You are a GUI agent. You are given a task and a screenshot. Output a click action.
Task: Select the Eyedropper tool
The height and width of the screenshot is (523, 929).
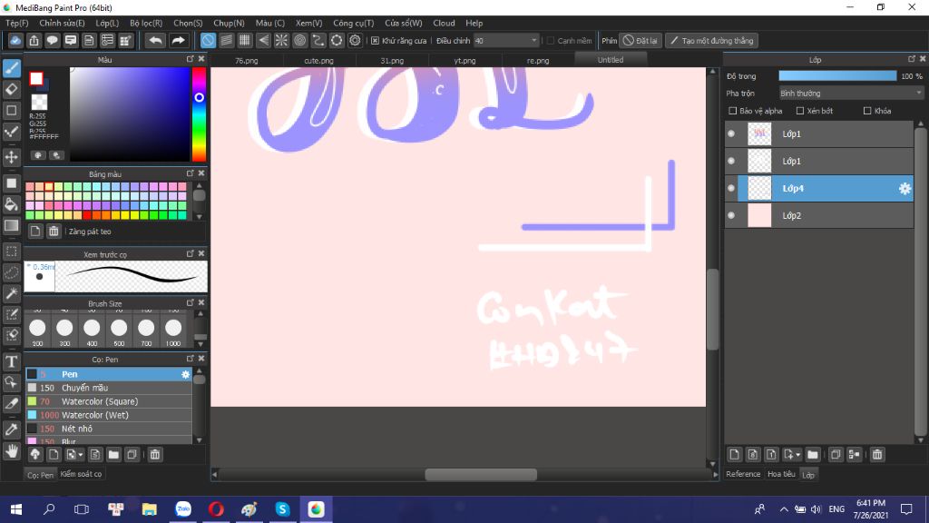(11, 429)
